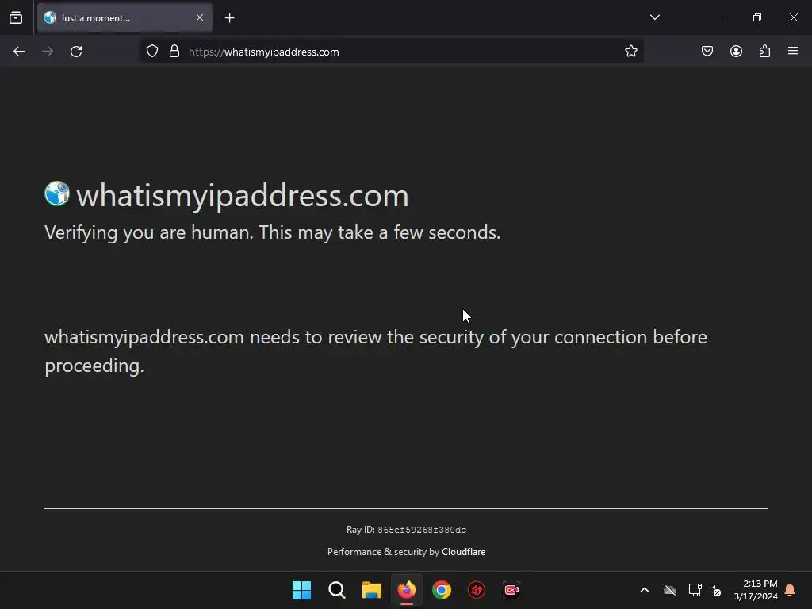Screen dimensions: 812x609
Task: Bookmark this page with the star
Action: click(630, 51)
